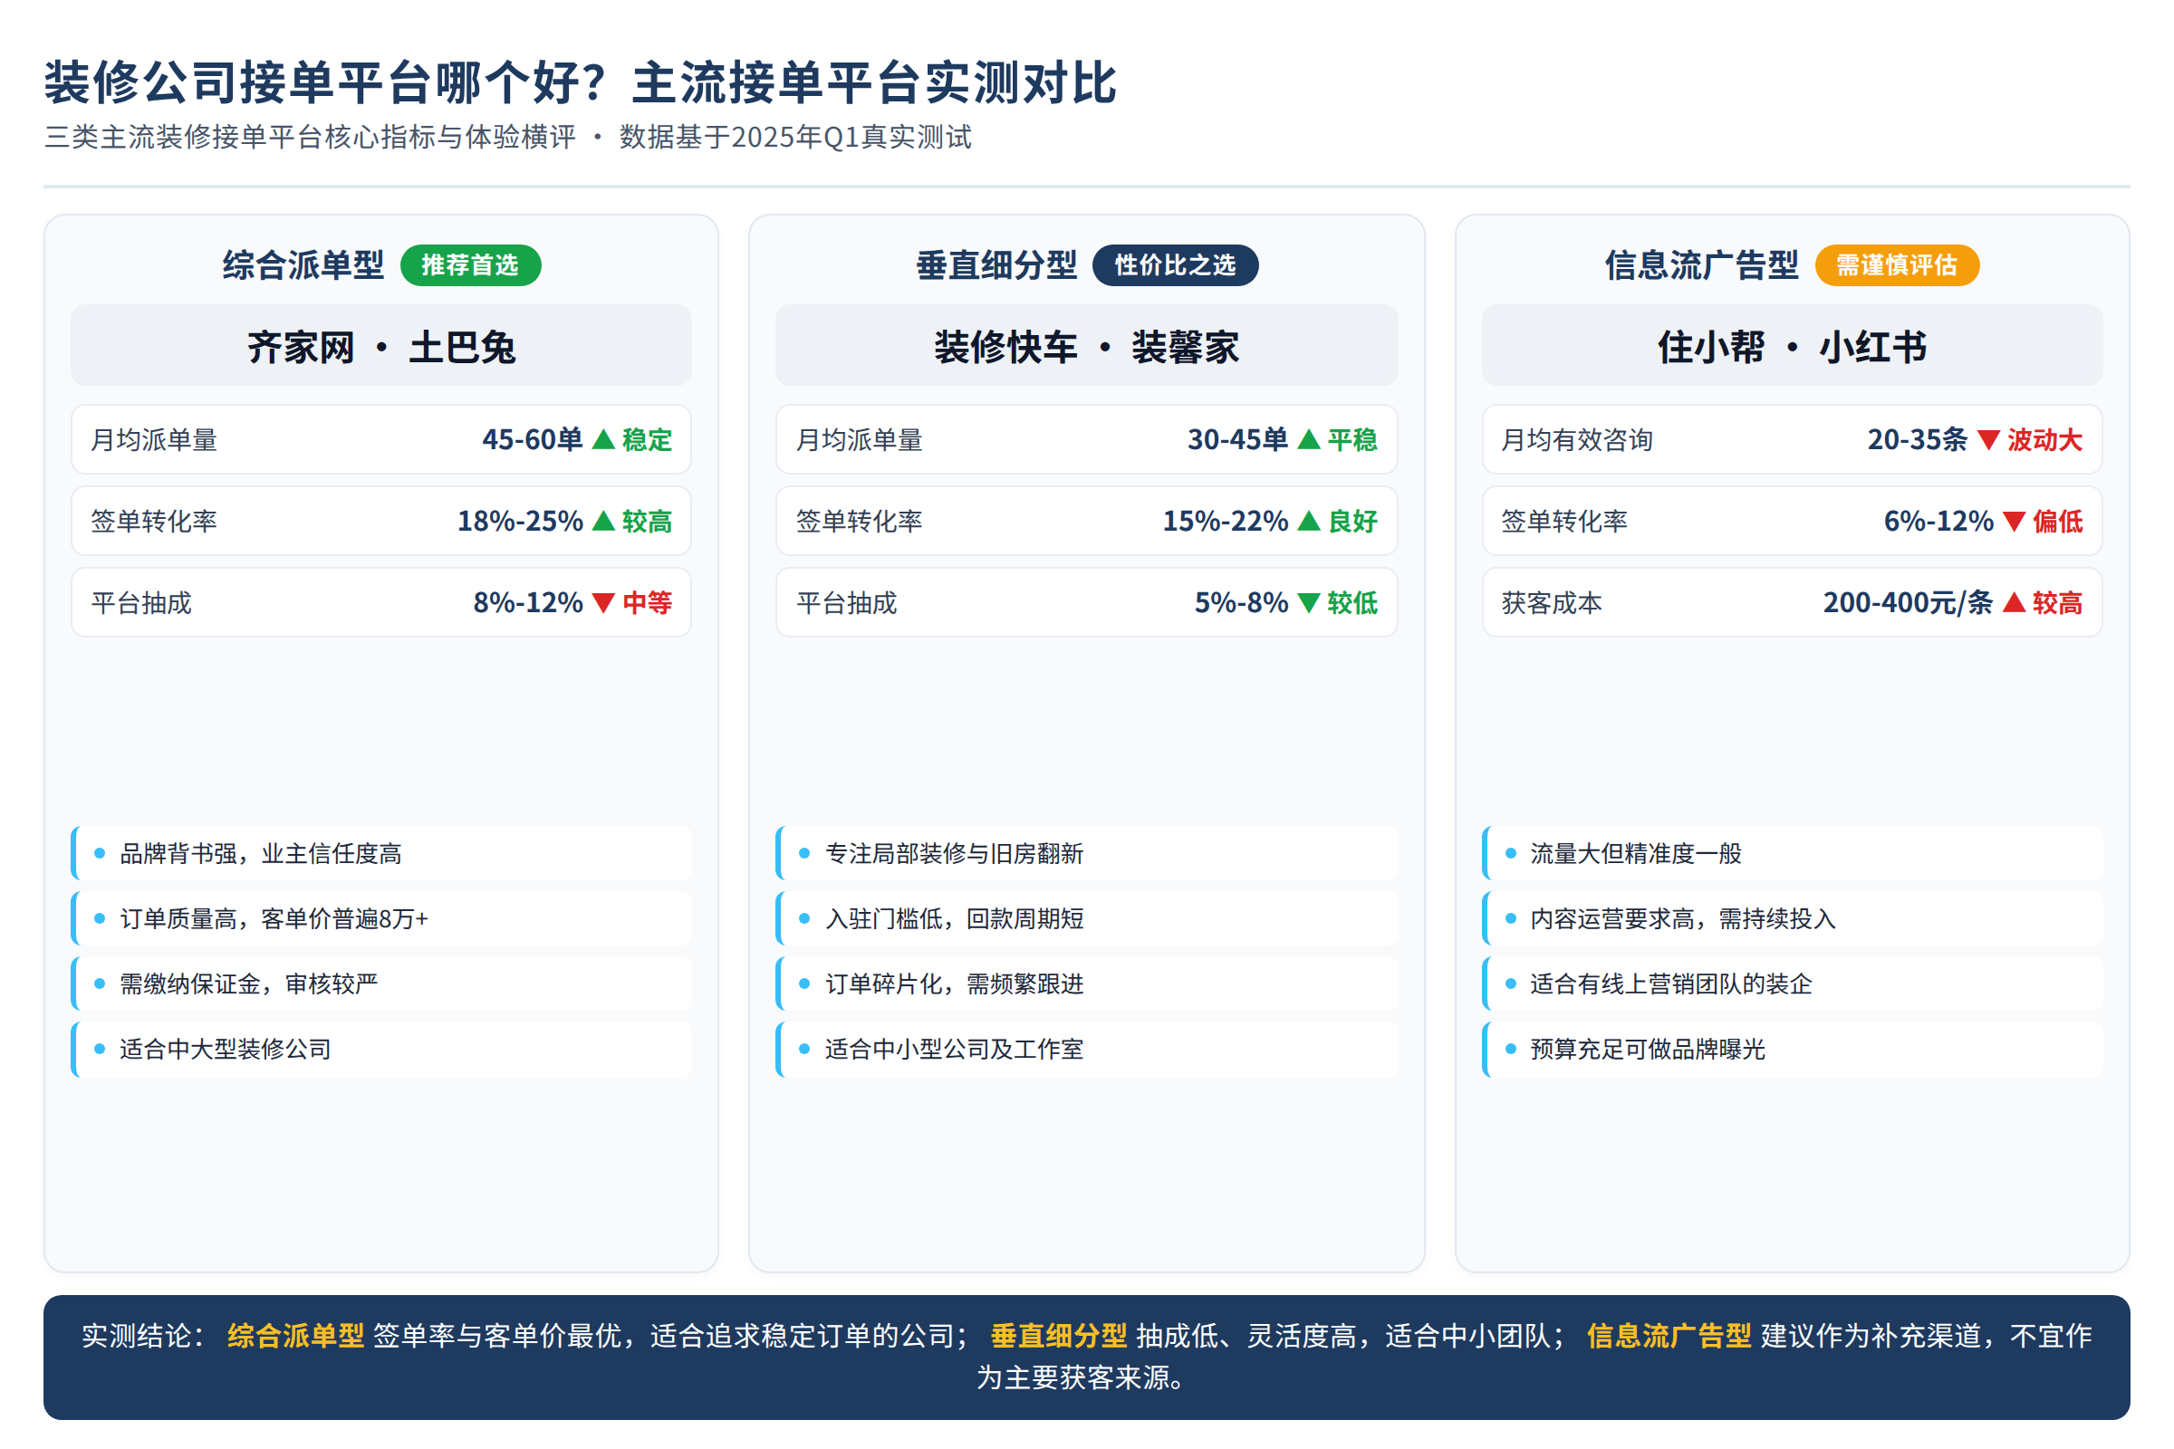Click the green 推荐首选 badge
Screen dimensions: 2174x1449
click(x=470, y=265)
